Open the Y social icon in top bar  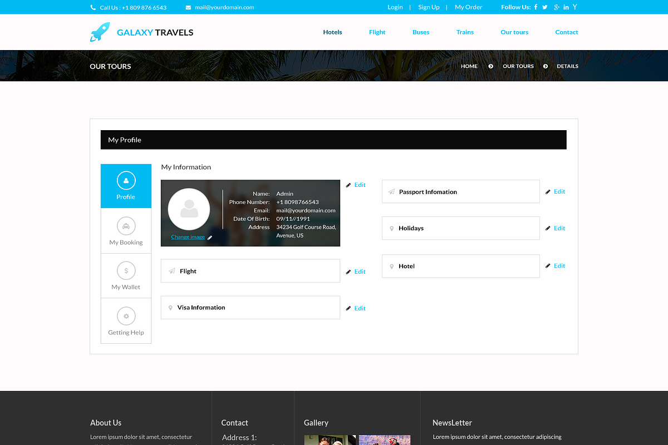point(575,7)
